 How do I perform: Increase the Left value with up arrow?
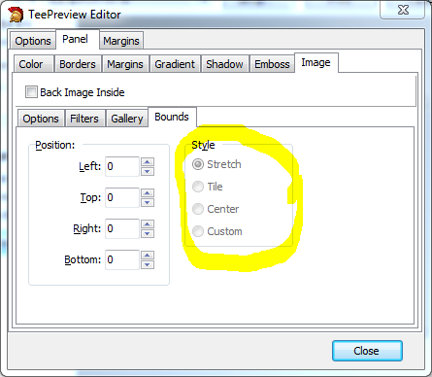point(148,162)
